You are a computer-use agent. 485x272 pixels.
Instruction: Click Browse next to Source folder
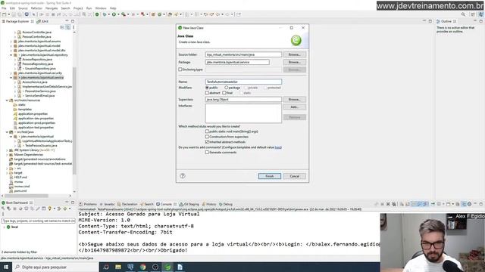click(x=295, y=54)
